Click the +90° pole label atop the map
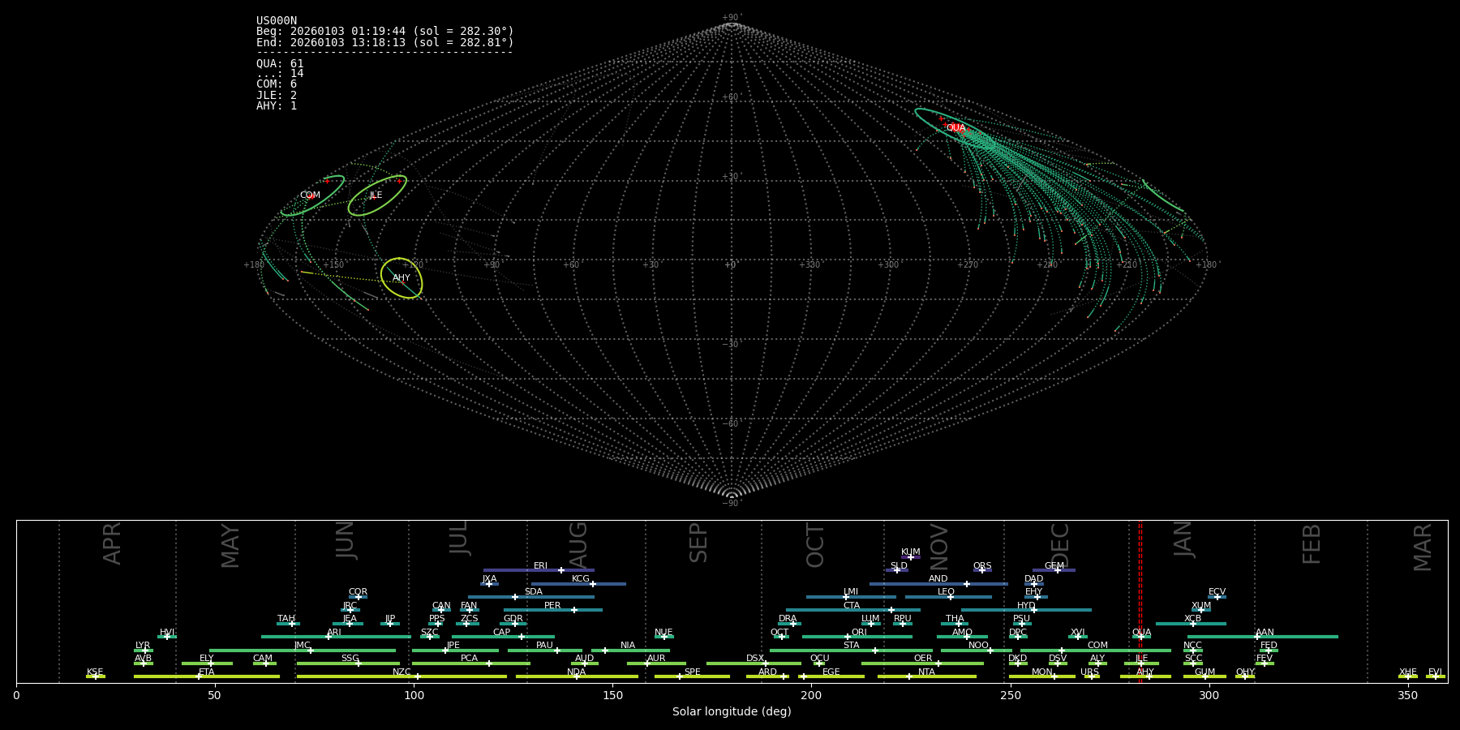This screenshot has height=730, width=1460. [732, 18]
